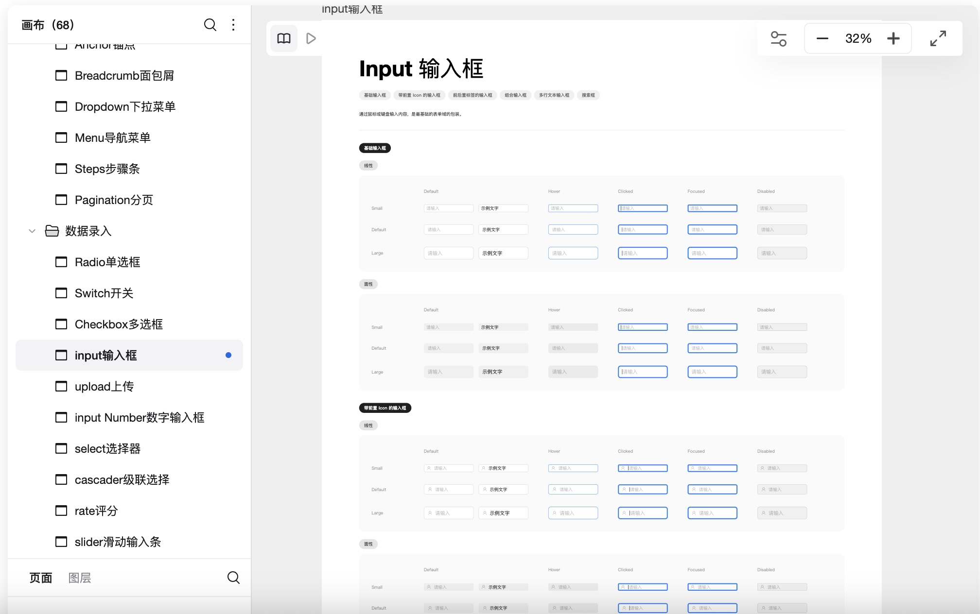Open slider滑动输入条 canvas

129,542
